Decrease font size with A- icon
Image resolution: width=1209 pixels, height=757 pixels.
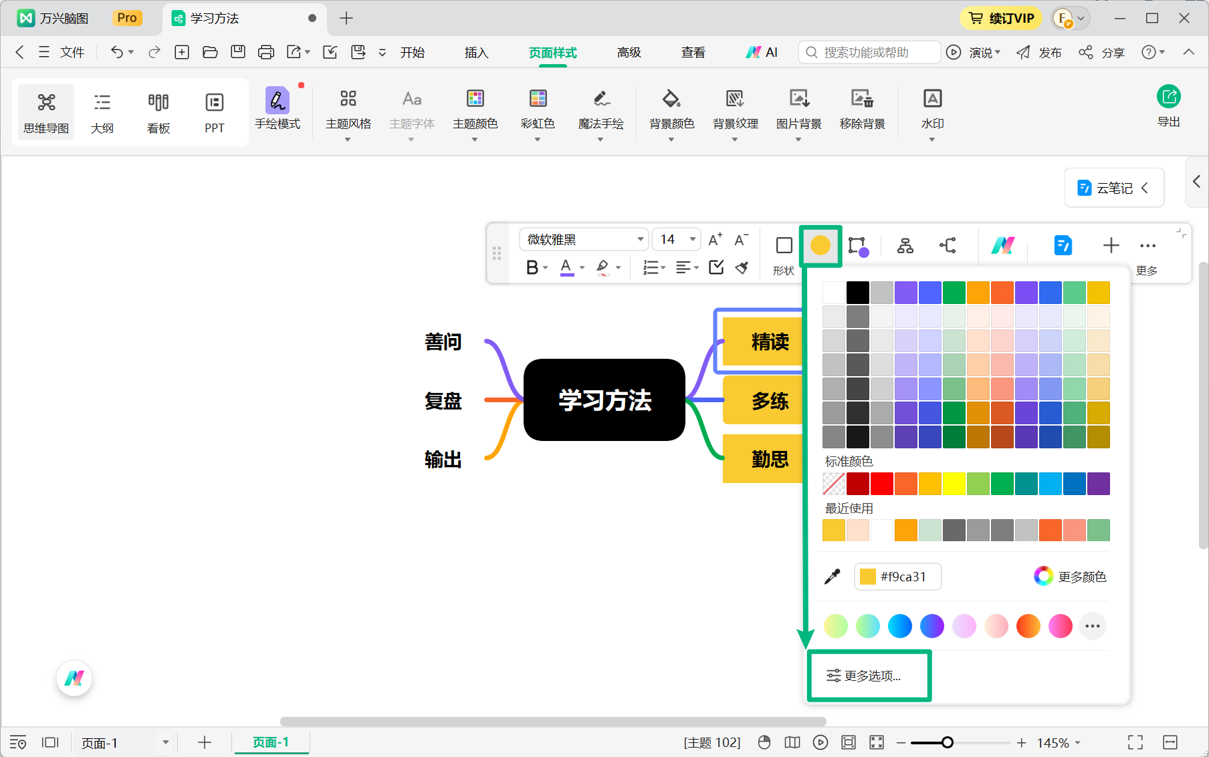coord(741,239)
